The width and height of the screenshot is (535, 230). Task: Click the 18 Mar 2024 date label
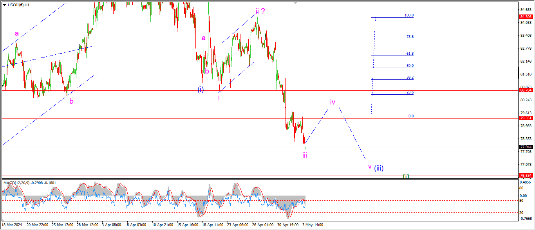point(11,225)
